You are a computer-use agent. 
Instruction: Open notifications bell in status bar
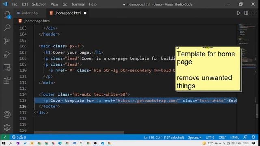pyautogui.click(x=253, y=137)
